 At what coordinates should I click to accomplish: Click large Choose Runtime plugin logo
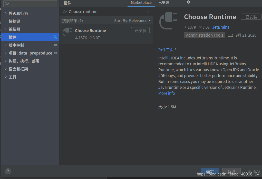(x=168, y=21)
